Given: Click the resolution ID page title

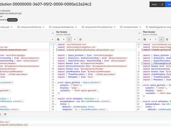Looking at the screenshot, I should tap(46, 4).
